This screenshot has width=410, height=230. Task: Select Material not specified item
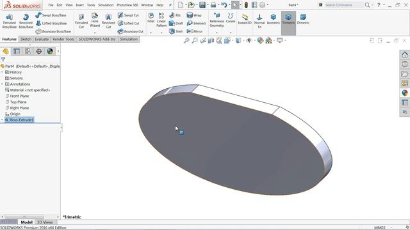coord(28,90)
